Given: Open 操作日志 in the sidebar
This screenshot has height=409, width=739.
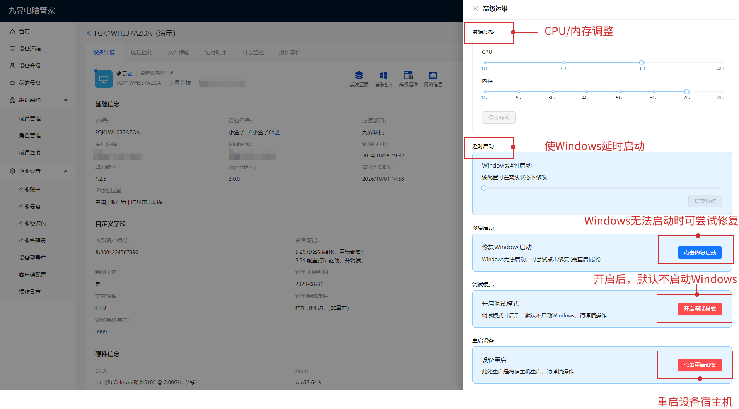Looking at the screenshot, I should pos(30,292).
